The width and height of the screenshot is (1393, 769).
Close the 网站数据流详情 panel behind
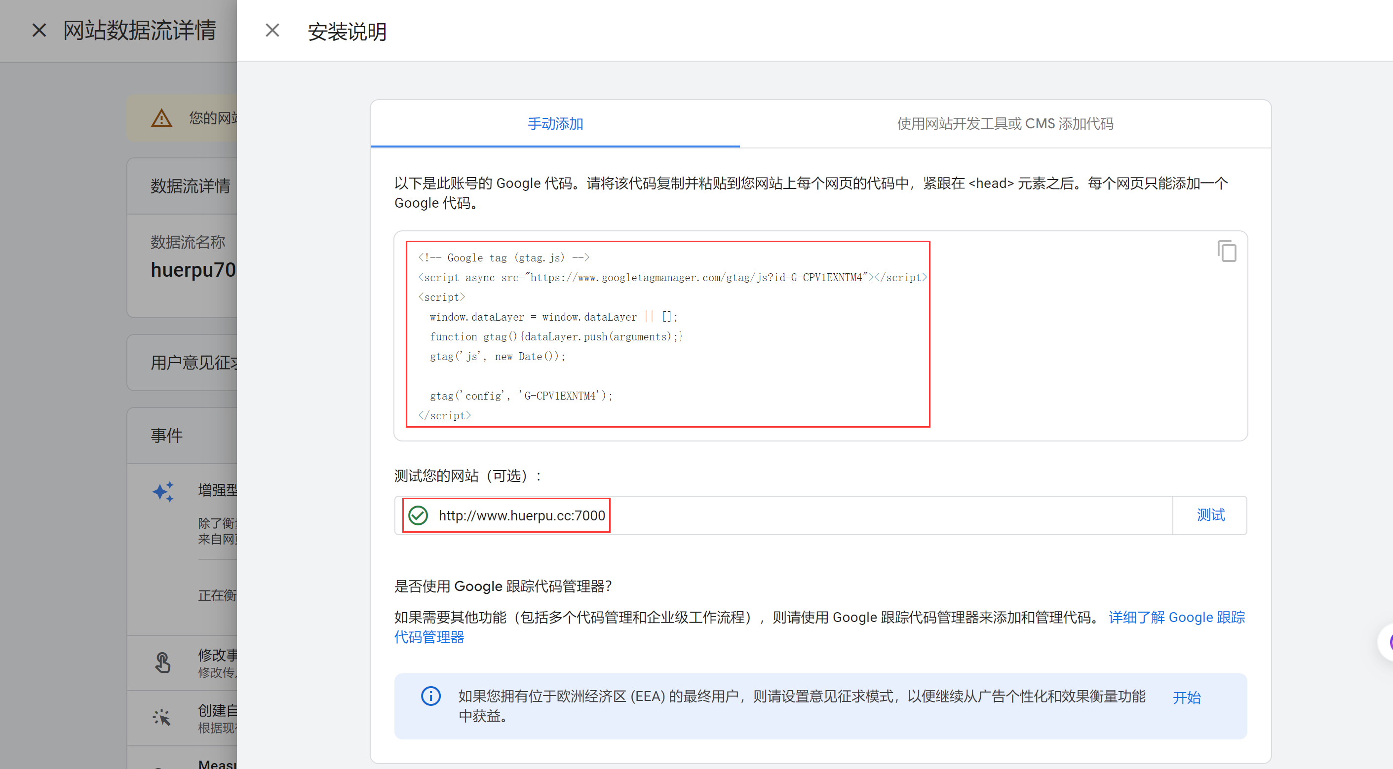[x=39, y=30]
